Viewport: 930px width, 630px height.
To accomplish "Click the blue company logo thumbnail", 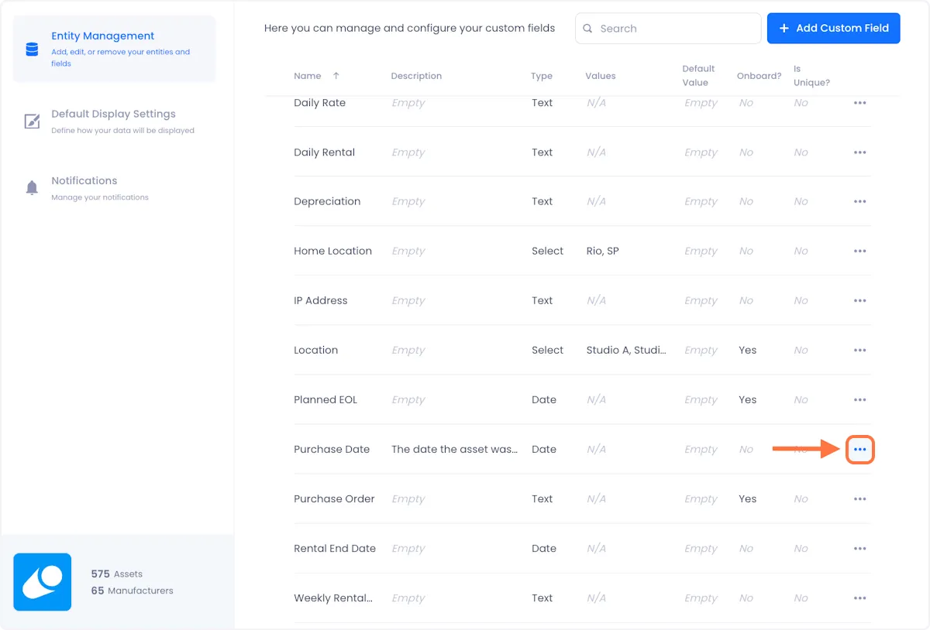I will [x=43, y=581].
